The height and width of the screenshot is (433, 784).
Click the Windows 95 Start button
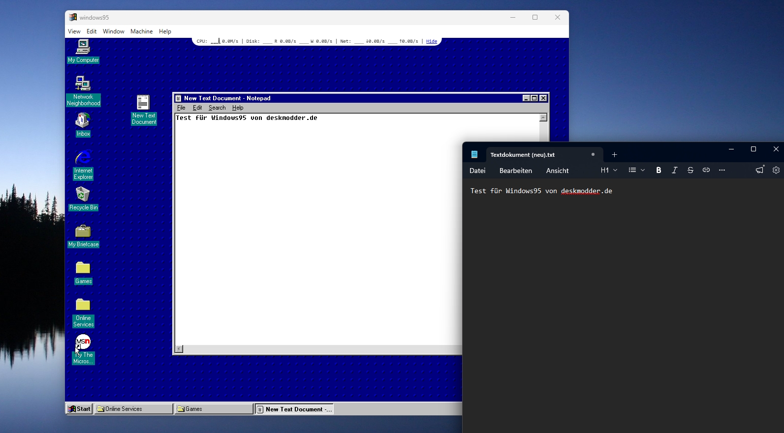[x=79, y=408]
